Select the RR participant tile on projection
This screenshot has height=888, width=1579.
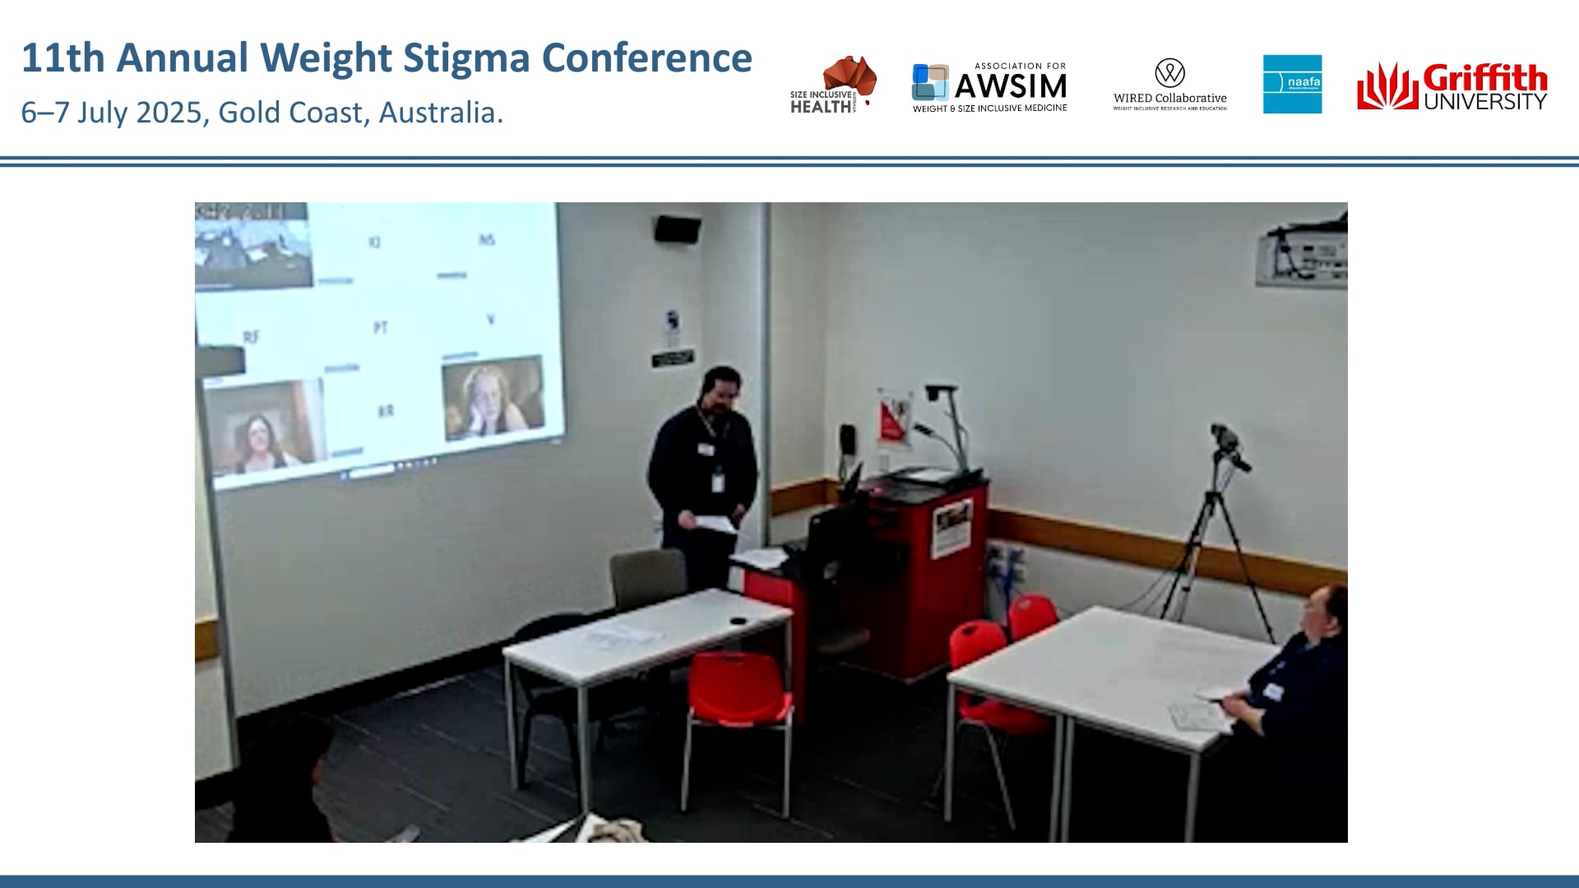click(385, 411)
